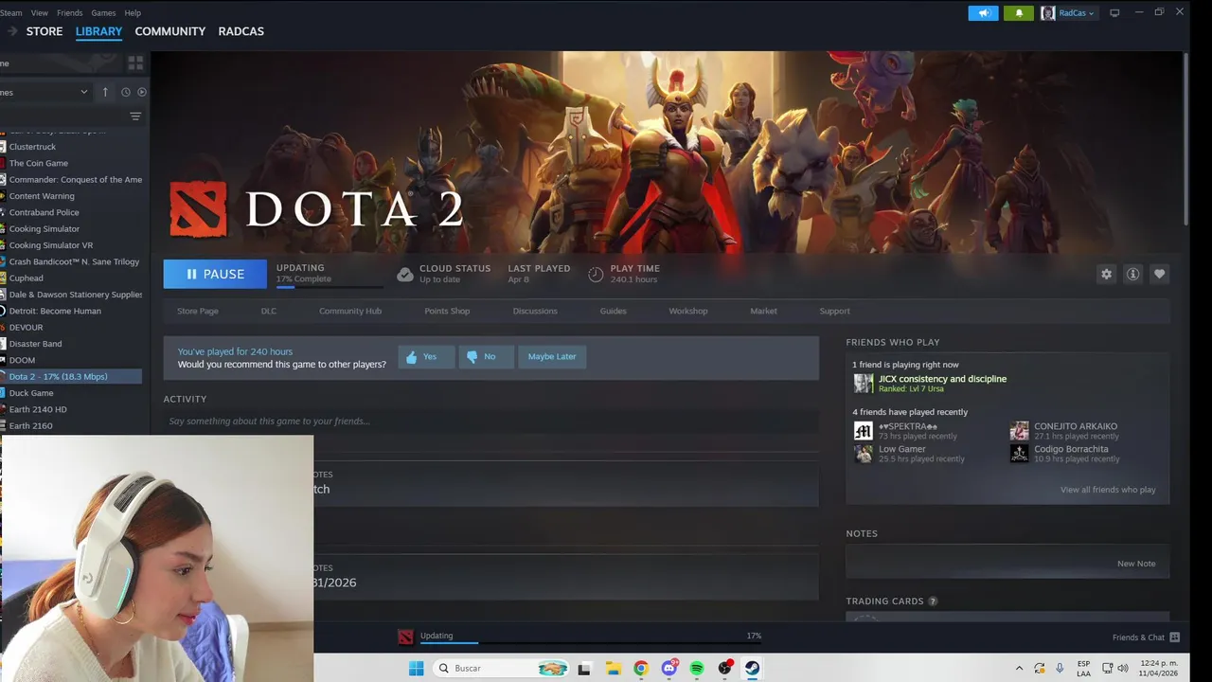1212x682 pixels.
Task: Go to the COMMUNITY tab
Action: pos(170,31)
